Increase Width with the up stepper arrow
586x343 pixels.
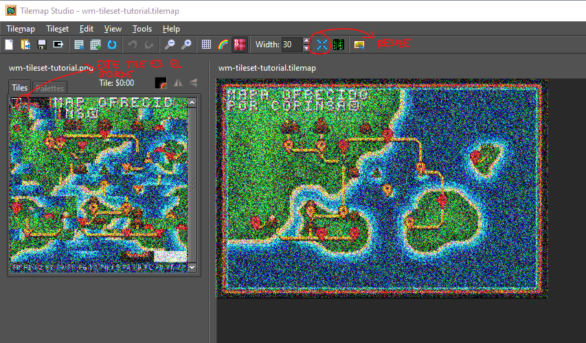coord(306,41)
